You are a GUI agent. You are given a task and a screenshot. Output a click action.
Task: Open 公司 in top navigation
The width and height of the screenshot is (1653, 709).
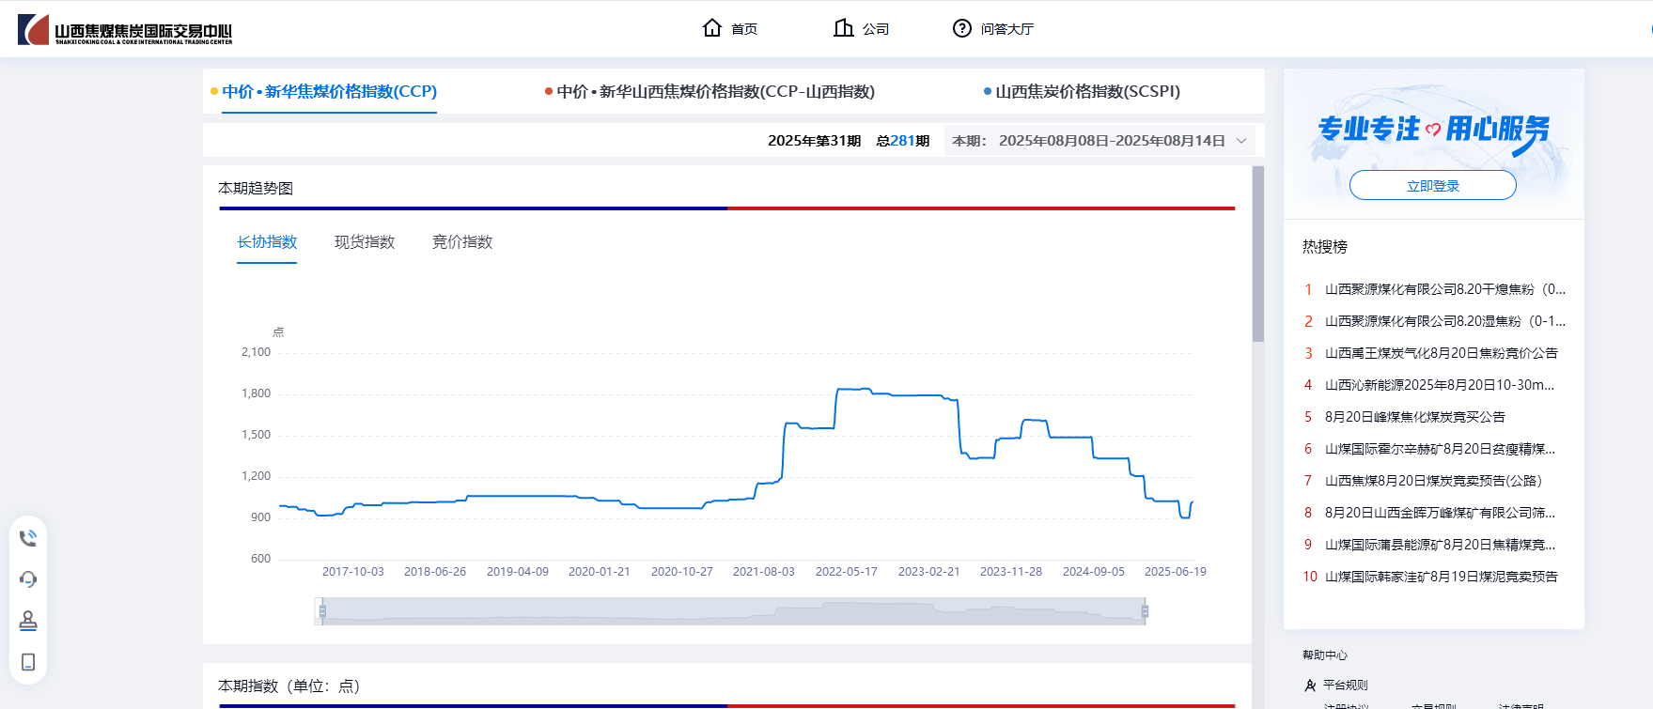pos(876,29)
